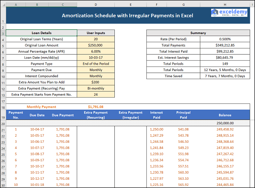Select payment number '5' cell
Viewport: 255px width, 188px height.
16,154
